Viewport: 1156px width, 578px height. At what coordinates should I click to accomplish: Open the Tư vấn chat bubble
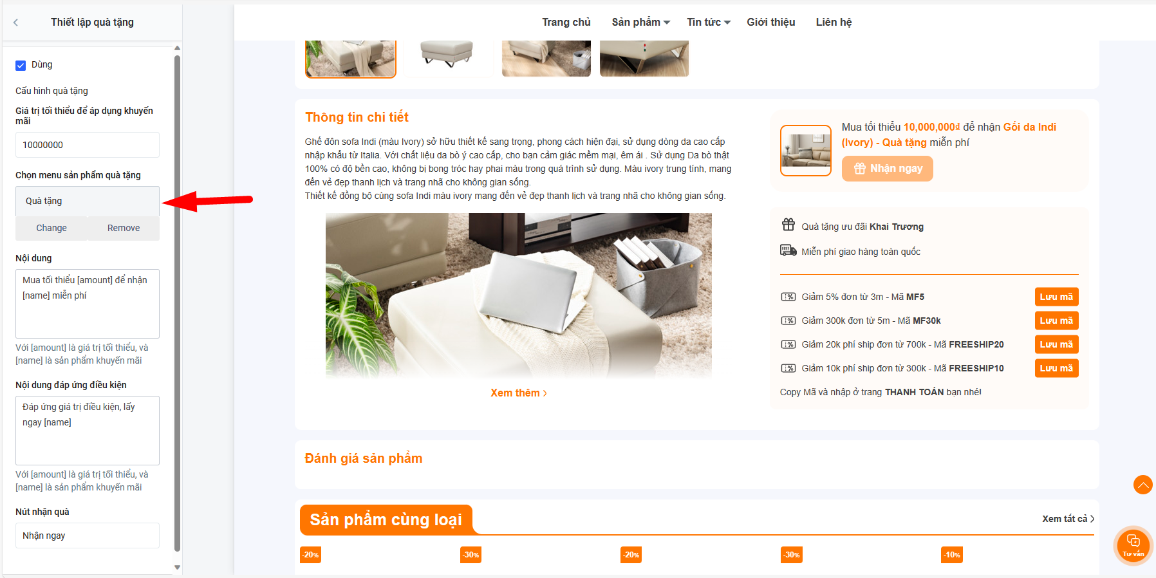point(1133,545)
